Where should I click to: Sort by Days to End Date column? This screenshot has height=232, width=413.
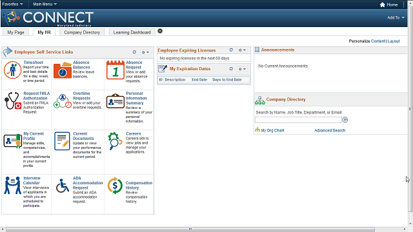[x=227, y=80]
